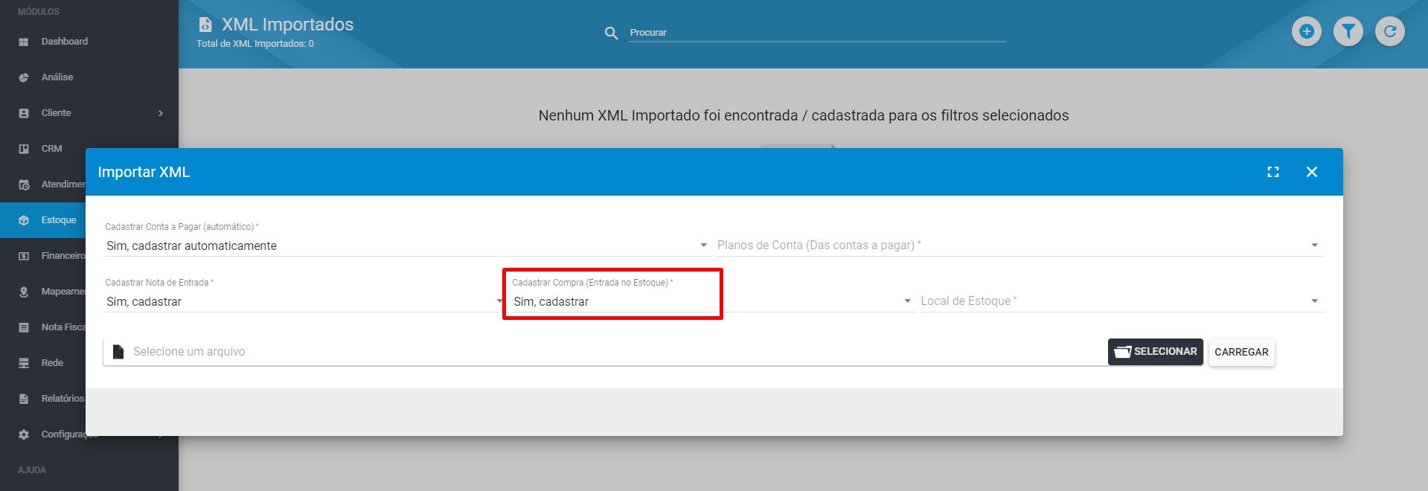Image resolution: width=1428 pixels, height=491 pixels.
Task: Click the file icon beside Selecione um arquivo
Action: click(x=118, y=351)
